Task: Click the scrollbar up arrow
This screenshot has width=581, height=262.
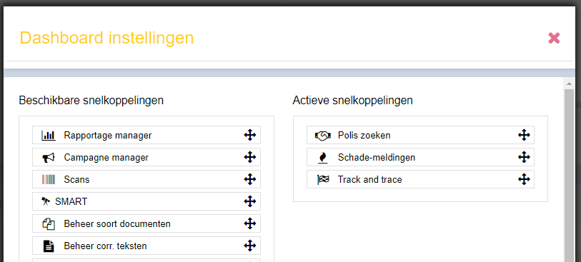Action: [569, 84]
